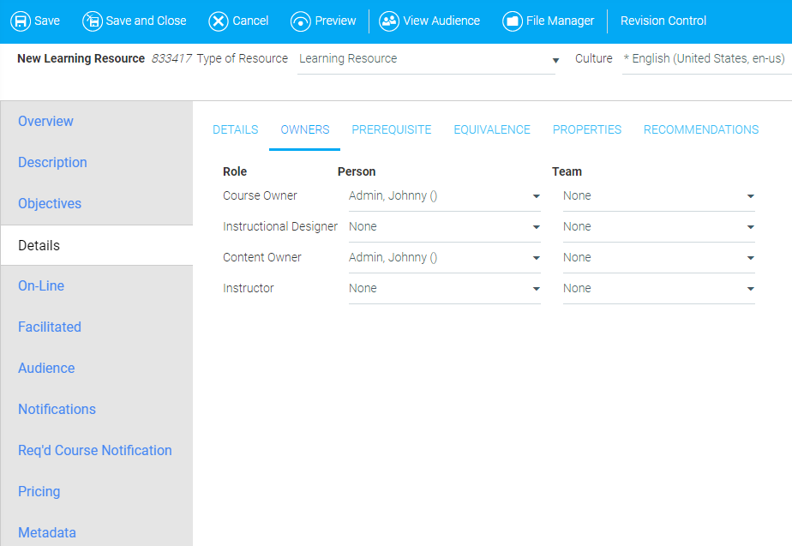Screen dimensions: 792x546
Task: Switch to the Prerequisite tab
Action: [x=391, y=130]
